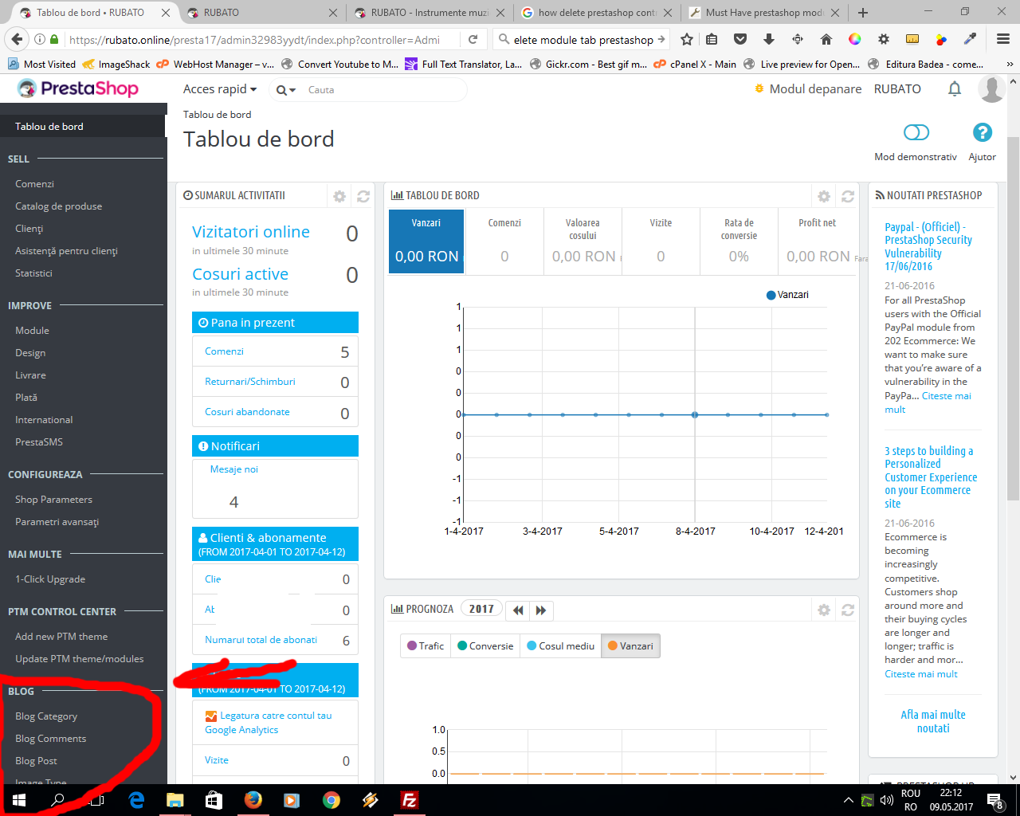The height and width of the screenshot is (816, 1020).
Task: Open the Google Analytics account link
Action: point(269,723)
